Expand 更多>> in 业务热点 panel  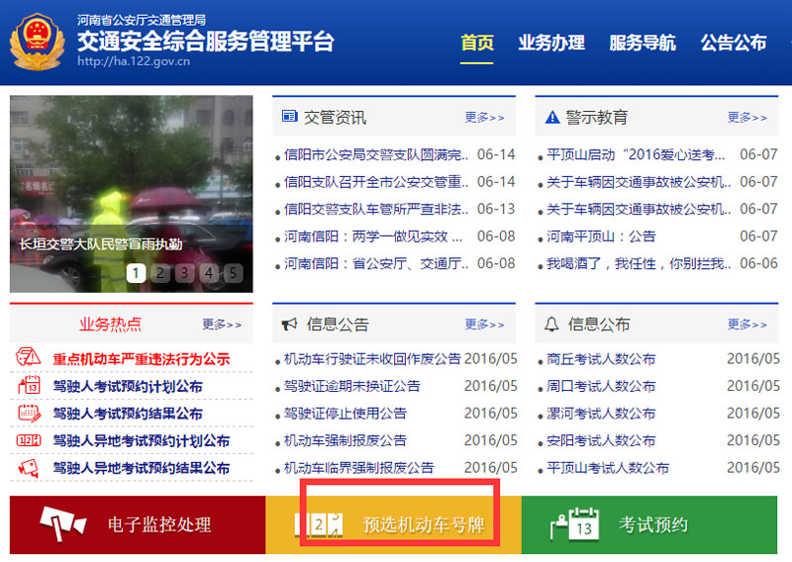coord(222,324)
